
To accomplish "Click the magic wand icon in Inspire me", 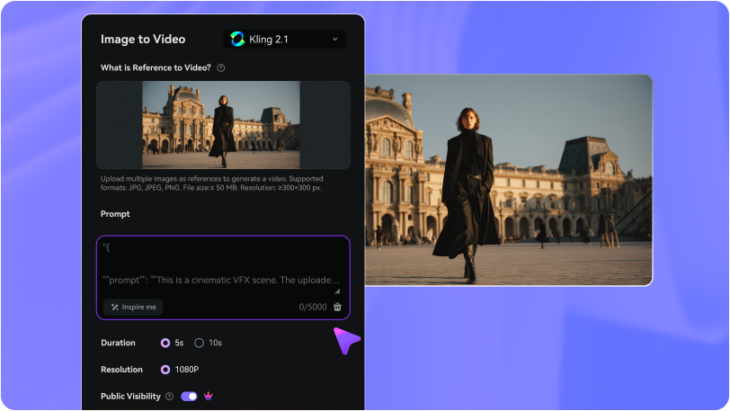I will 114,307.
